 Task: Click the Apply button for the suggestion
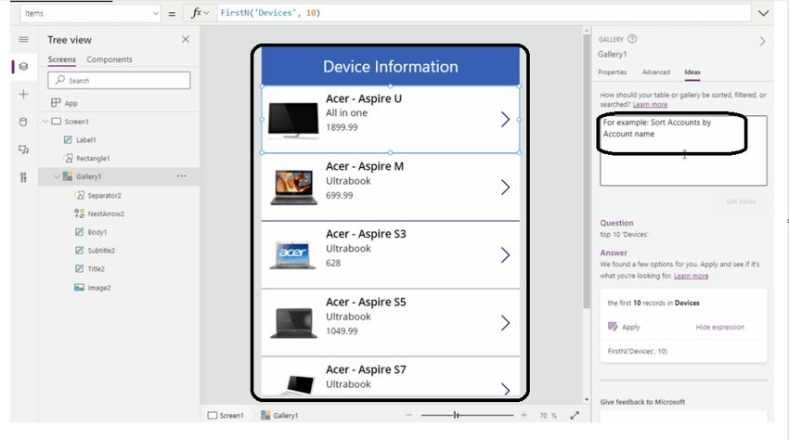point(624,327)
